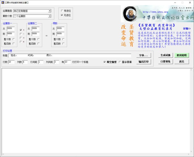Image resolution: width=194 pixels, height=157 pixels.
Task: Enable the division (÷) operator checkbox
Action: [21, 42]
